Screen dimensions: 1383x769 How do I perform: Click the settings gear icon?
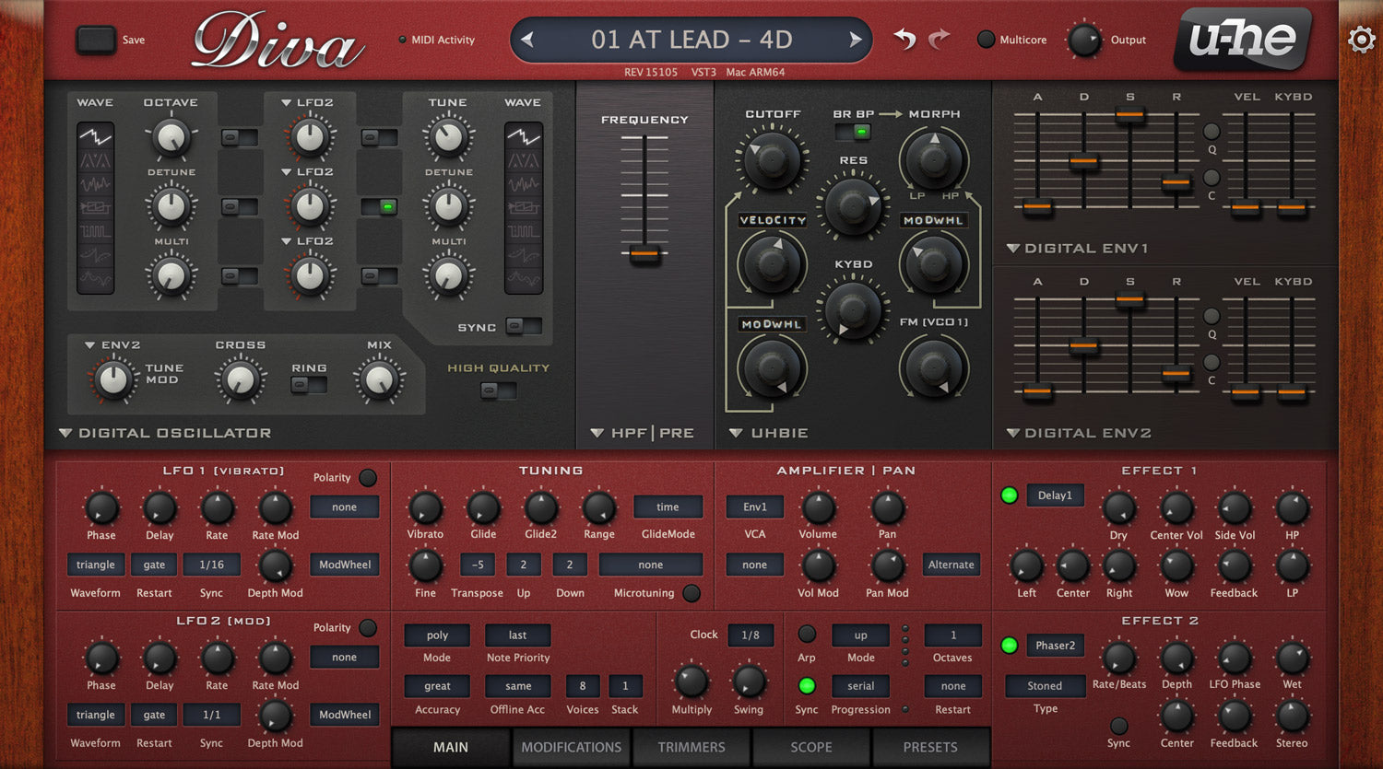[1361, 40]
